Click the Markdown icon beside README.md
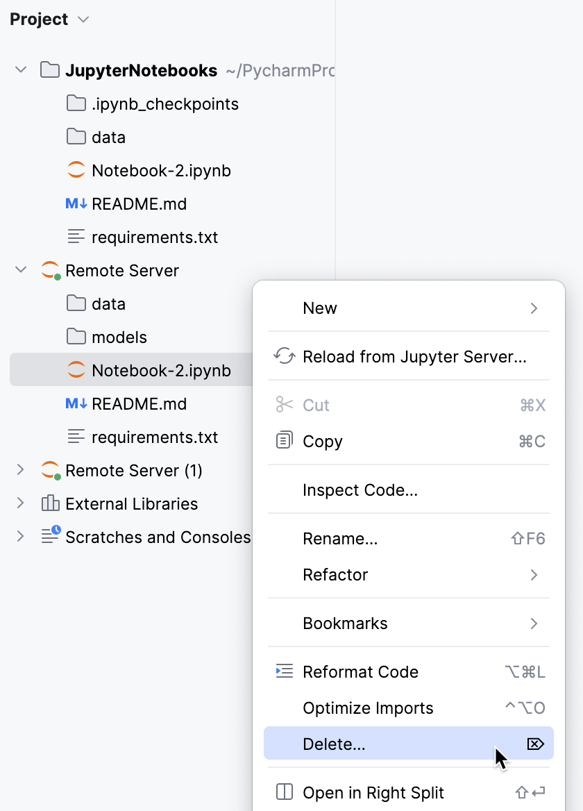The width and height of the screenshot is (583, 811). click(75, 203)
